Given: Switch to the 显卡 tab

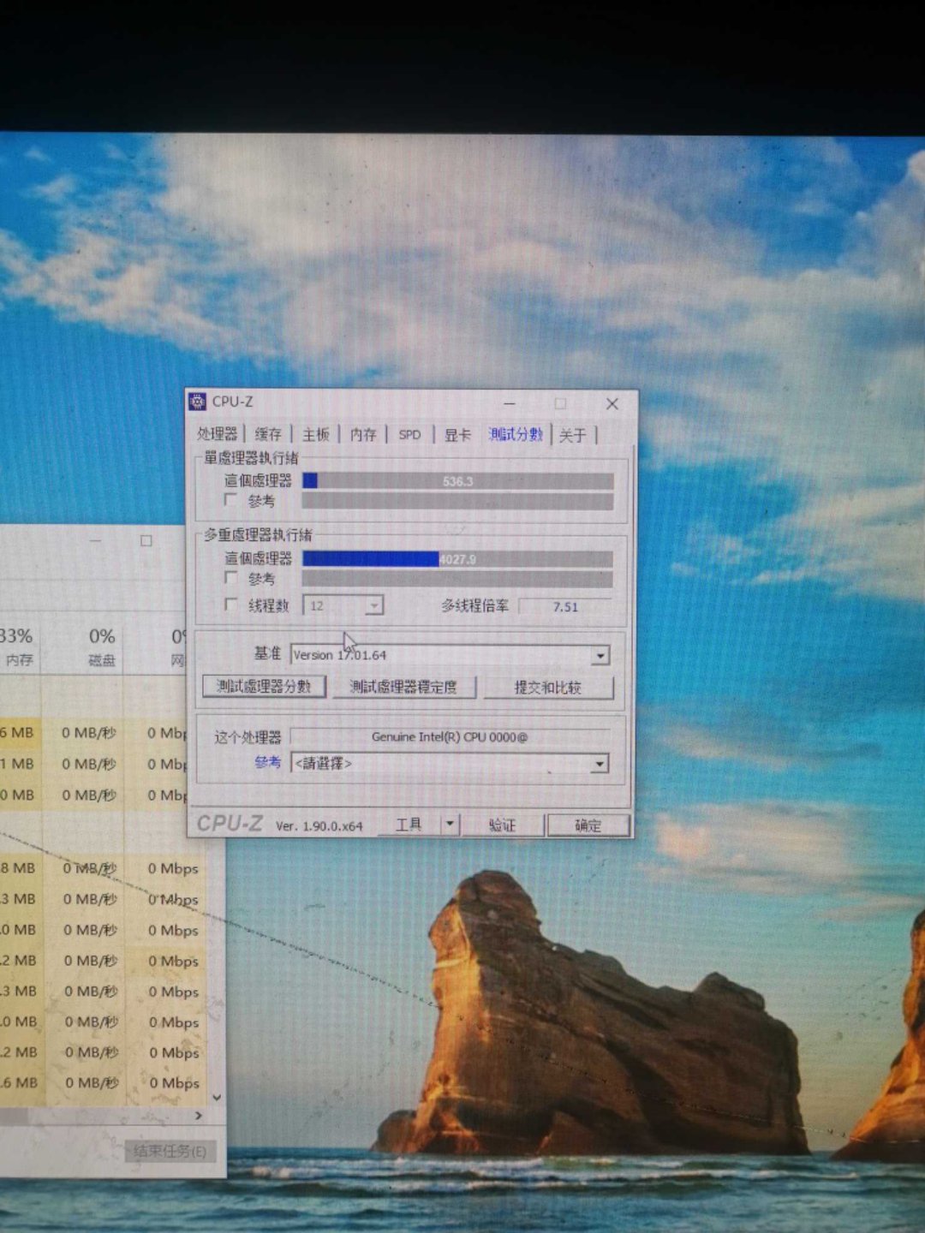Looking at the screenshot, I should (457, 435).
